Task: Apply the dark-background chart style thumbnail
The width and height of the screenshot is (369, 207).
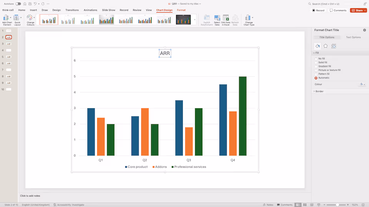Action: pyautogui.click(x=183, y=20)
